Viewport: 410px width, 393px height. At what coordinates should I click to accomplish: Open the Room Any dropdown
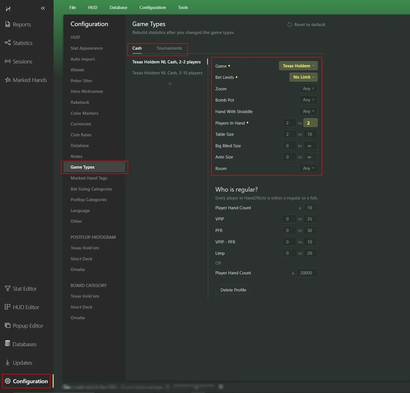click(x=308, y=168)
